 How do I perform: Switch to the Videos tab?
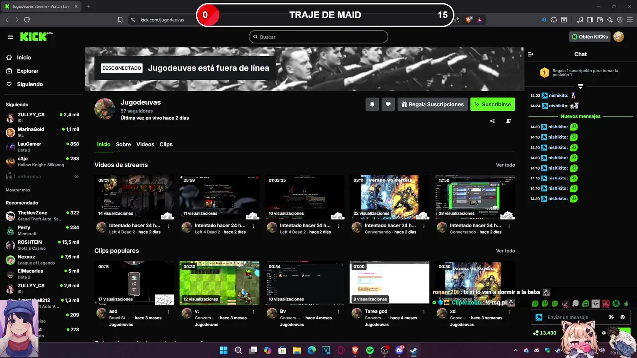145,144
